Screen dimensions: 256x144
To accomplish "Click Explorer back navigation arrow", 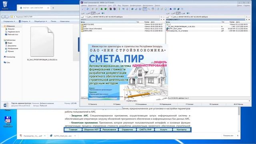I will pos(3,17).
